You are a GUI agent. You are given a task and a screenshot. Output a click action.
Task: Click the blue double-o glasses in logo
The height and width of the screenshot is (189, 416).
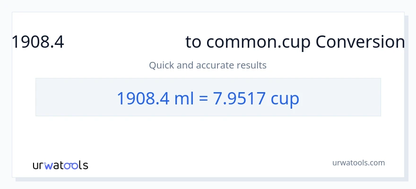[x=71, y=165]
